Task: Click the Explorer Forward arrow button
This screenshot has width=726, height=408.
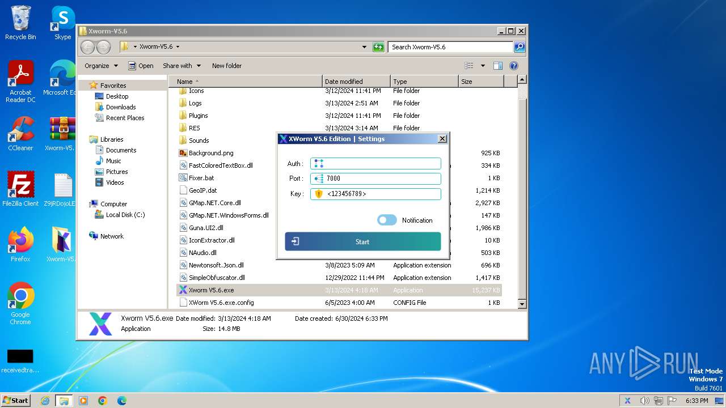Action: (x=103, y=47)
